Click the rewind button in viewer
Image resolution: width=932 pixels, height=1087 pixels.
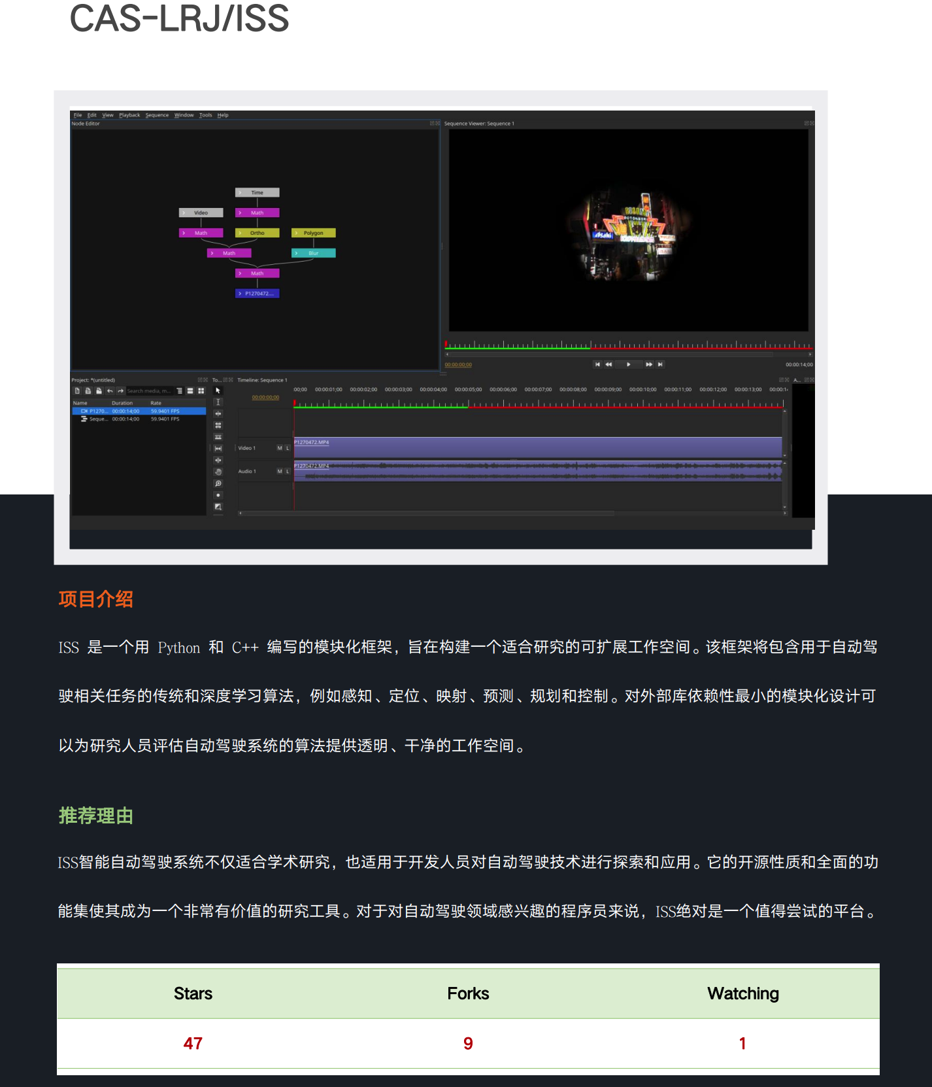tap(608, 364)
